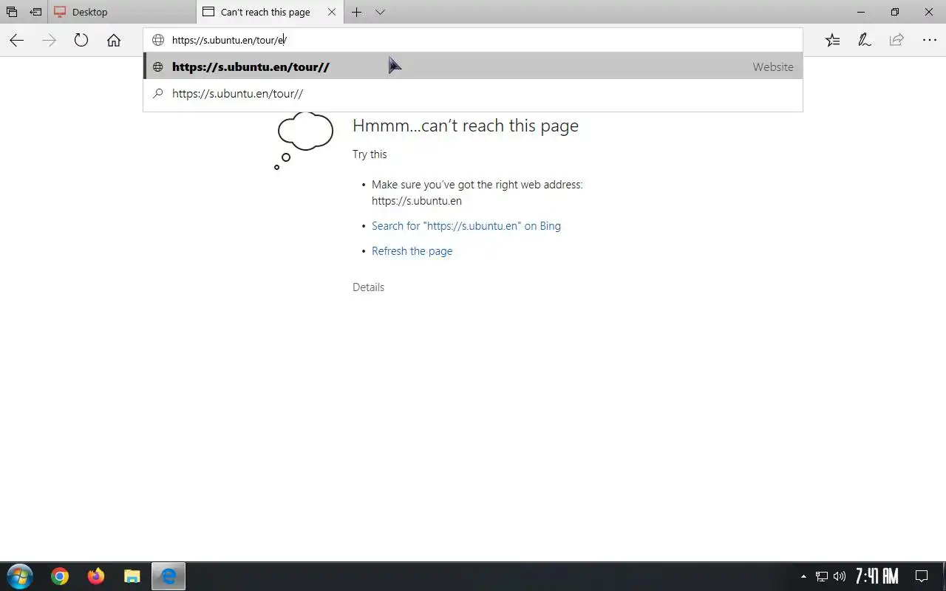
Task: Open the network status tray icon
Action: coord(821,576)
